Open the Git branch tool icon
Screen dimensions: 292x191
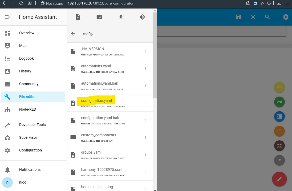point(142,17)
